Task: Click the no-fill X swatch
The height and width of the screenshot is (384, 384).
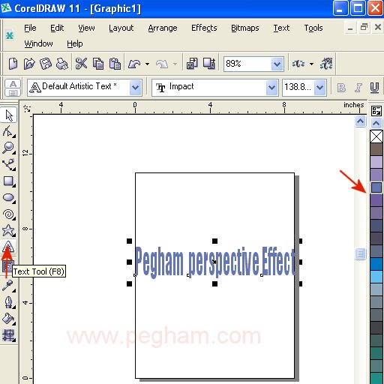Action: click(x=376, y=136)
